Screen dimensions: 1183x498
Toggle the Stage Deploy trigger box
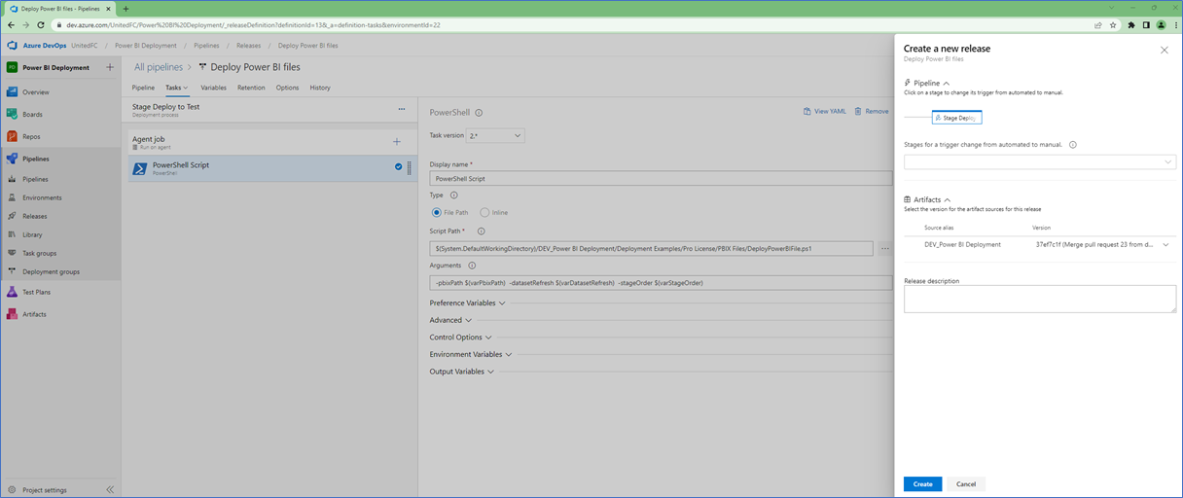click(956, 118)
